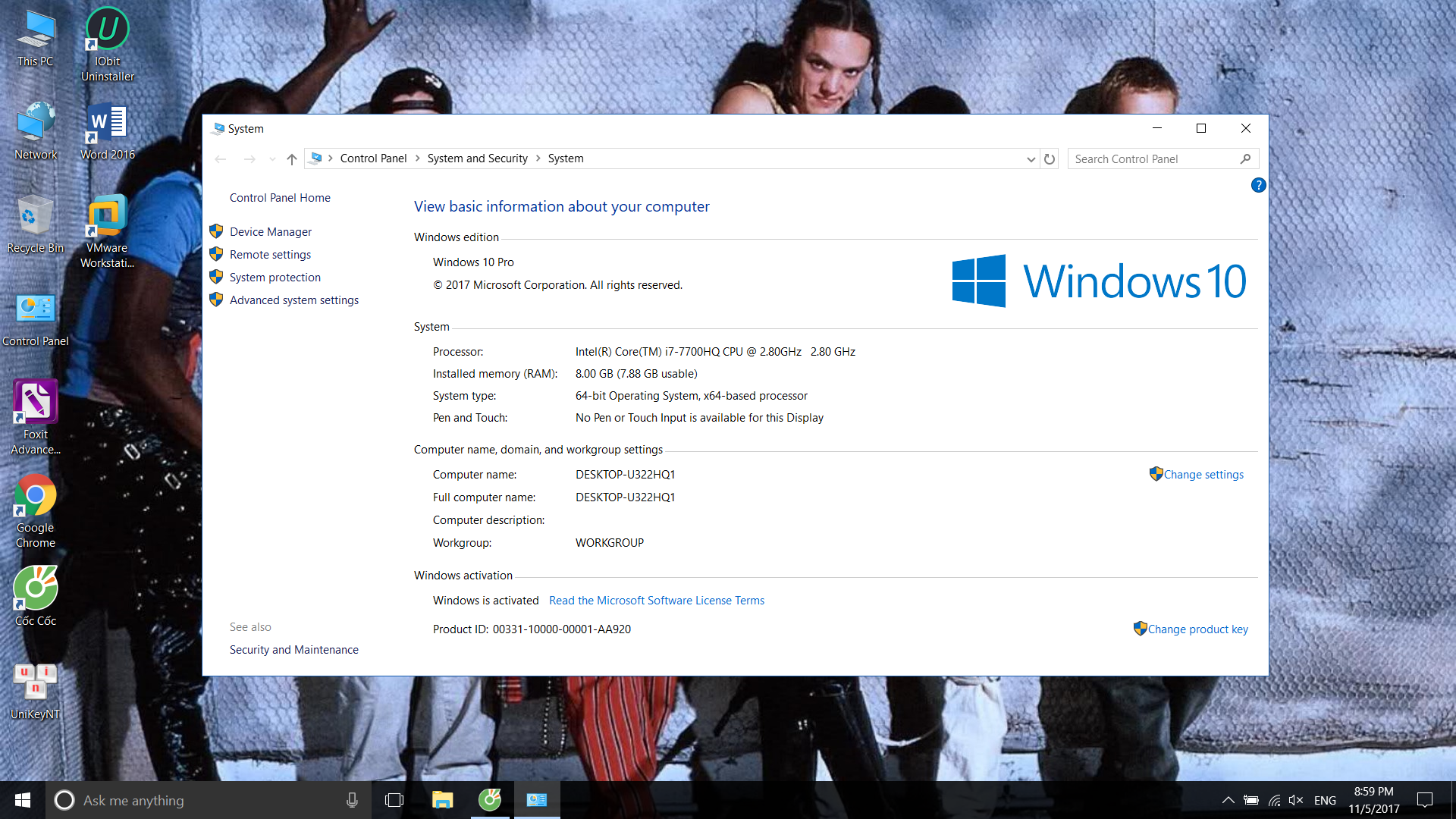Screen dimensions: 1456x819
Task: Click Change settings for computer name
Action: (1203, 475)
